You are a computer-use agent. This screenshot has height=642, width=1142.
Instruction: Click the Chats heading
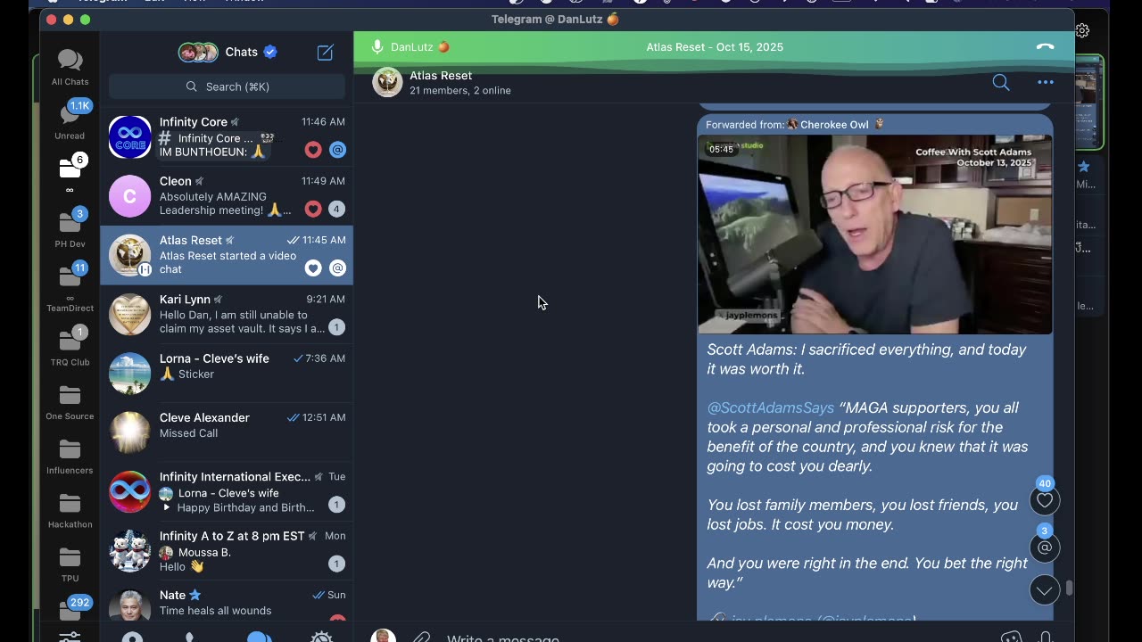[241, 53]
